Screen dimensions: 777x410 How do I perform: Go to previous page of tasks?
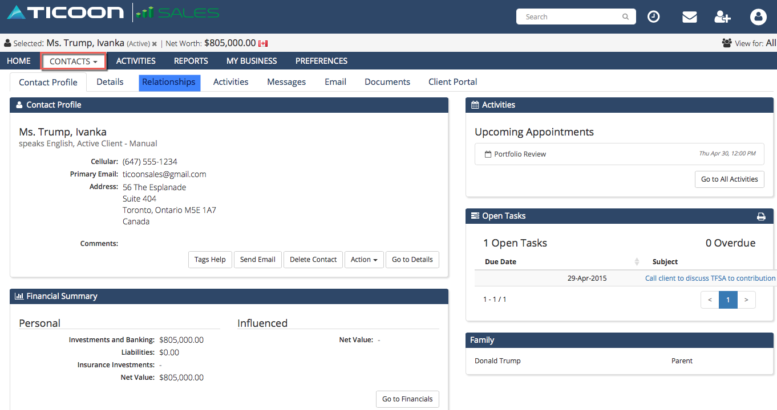[x=710, y=300]
